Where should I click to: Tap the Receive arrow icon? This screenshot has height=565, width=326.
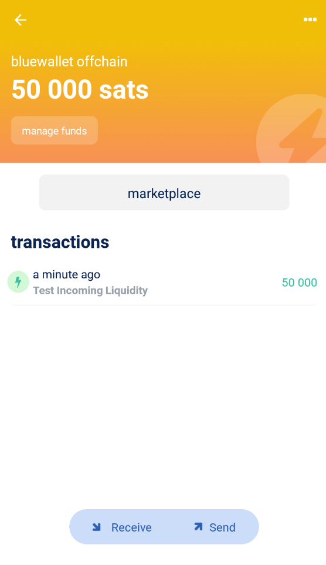coord(96,527)
